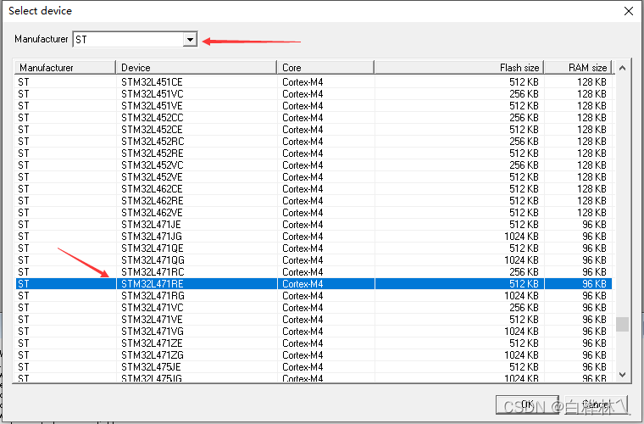
Task: Click the highlighted STM32L471RE device row
Action: [x=314, y=284]
